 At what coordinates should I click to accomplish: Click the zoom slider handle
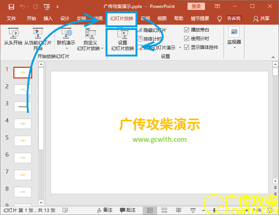pyautogui.click(x=214, y=210)
